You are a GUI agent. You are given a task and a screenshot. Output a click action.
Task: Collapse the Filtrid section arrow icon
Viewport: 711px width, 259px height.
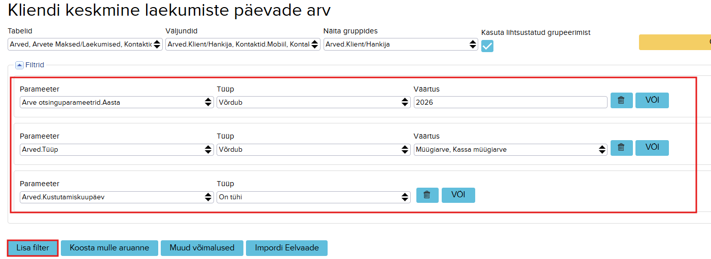19,65
